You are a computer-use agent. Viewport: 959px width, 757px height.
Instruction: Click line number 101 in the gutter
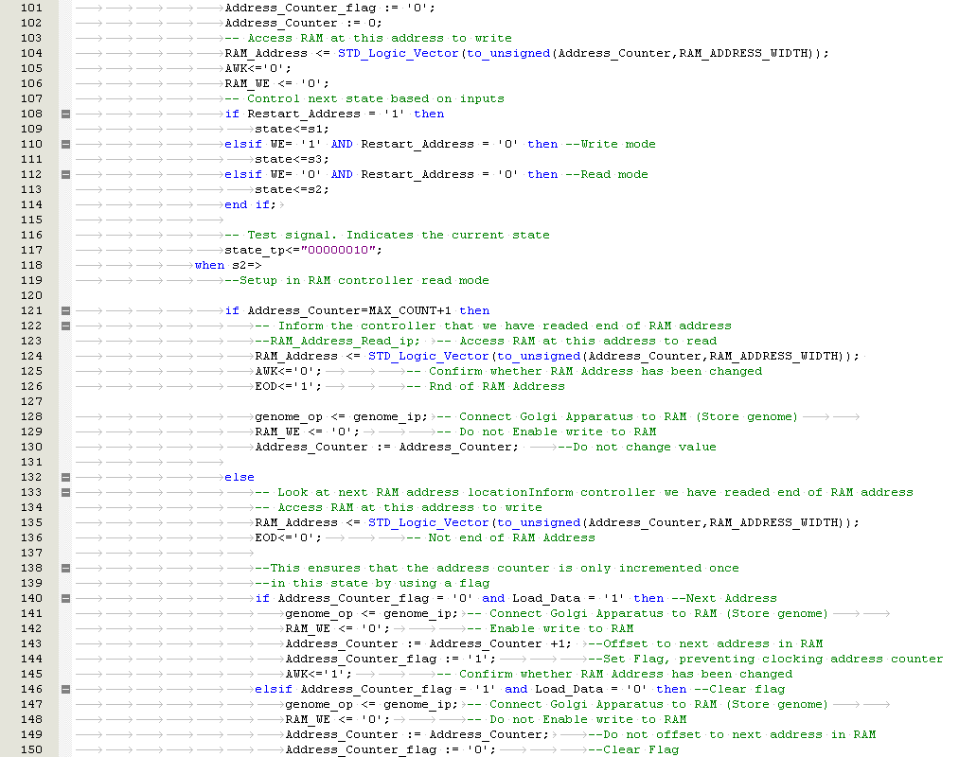click(x=31, y=8)
